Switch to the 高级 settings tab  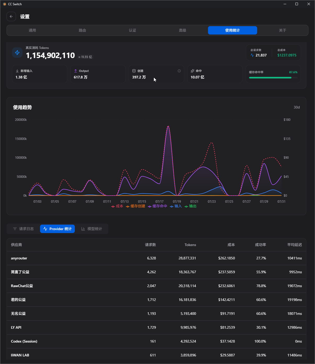tap(183, 30)
